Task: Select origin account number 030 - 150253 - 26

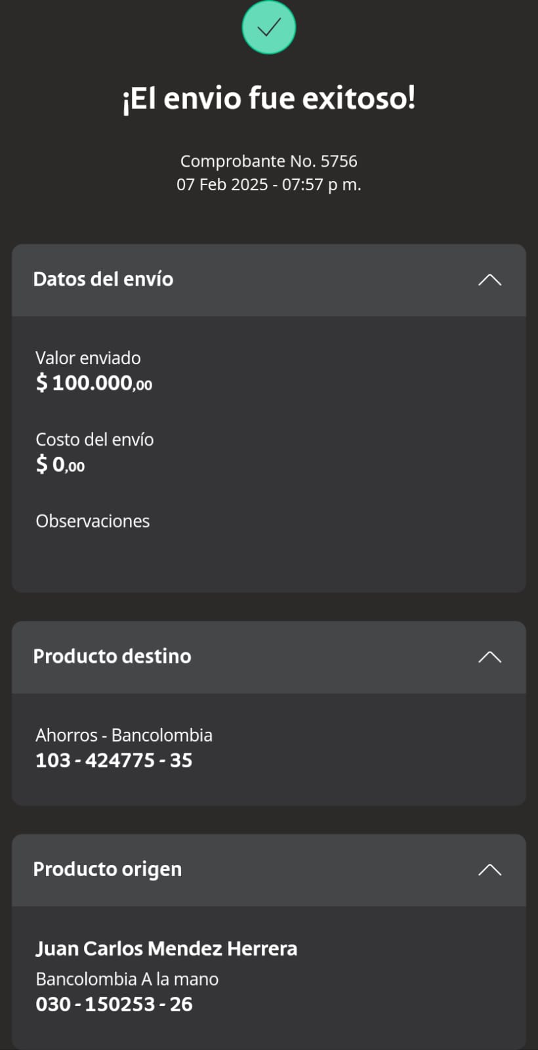Action: tap(114, 1005)
